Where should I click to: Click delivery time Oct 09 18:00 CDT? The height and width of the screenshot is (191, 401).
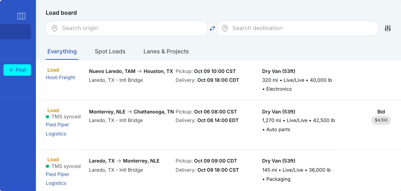pos(218,80)
